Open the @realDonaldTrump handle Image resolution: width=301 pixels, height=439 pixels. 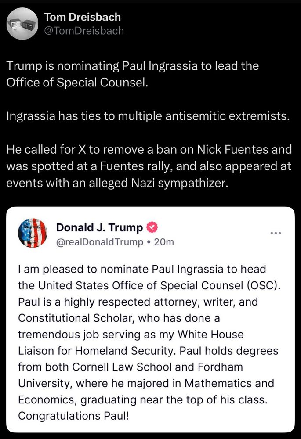tap(99, 241)
